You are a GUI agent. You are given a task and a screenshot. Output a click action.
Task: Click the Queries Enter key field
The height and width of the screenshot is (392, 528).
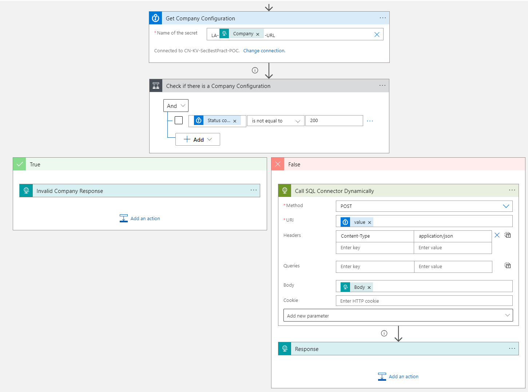(375, 267)
